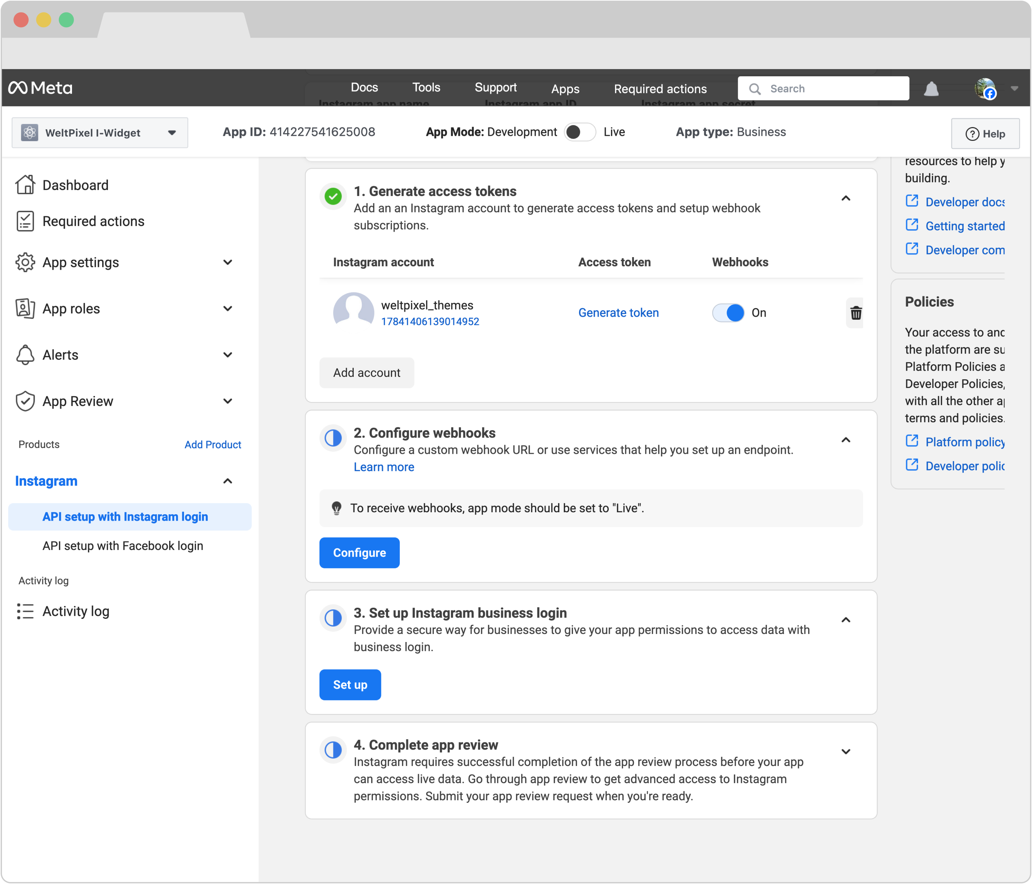This screenshot has width=1032, height=884.
Task: Collapse the Generate access tokens section
Action: [x=846, y=199]
